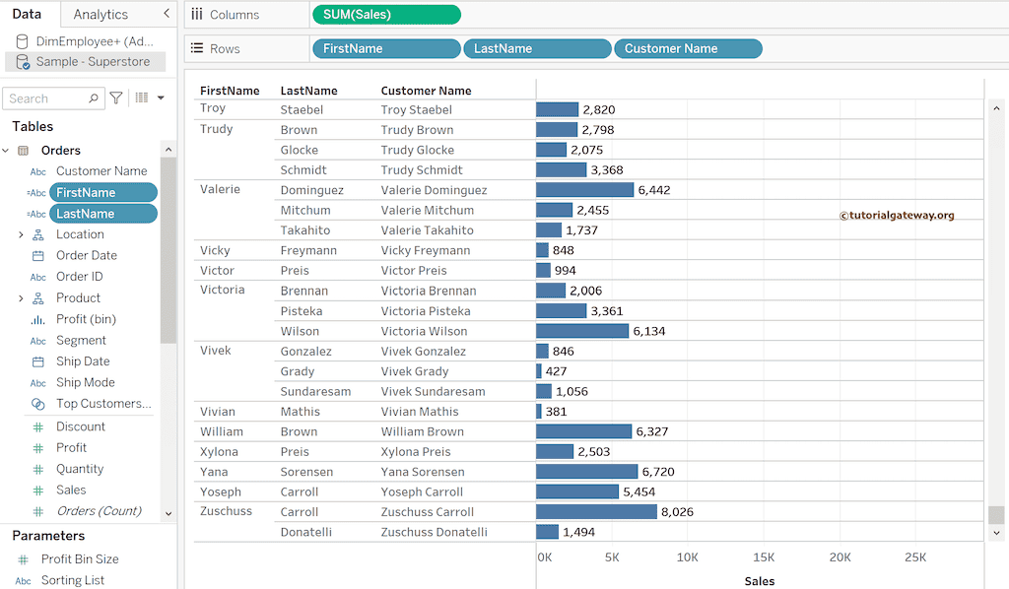Click the histogram icon next to Profit (bin)
Viewport: 1009px width, 589px height.
click(x=37, y=319)
